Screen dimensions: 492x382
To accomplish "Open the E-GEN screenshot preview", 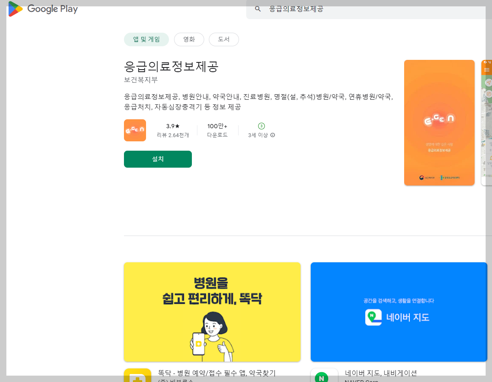I will tap(439, 122).
